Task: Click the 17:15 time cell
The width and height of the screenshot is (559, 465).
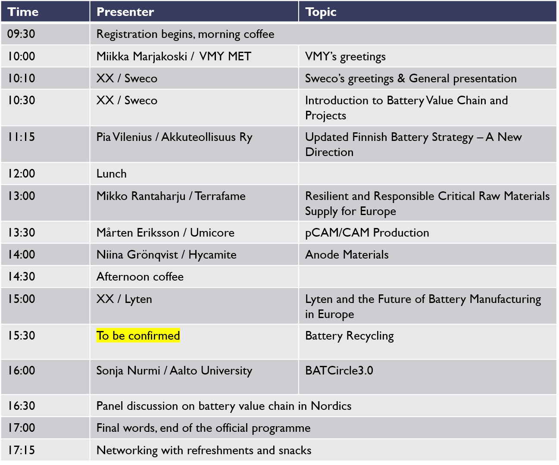Action: [45, 450]
